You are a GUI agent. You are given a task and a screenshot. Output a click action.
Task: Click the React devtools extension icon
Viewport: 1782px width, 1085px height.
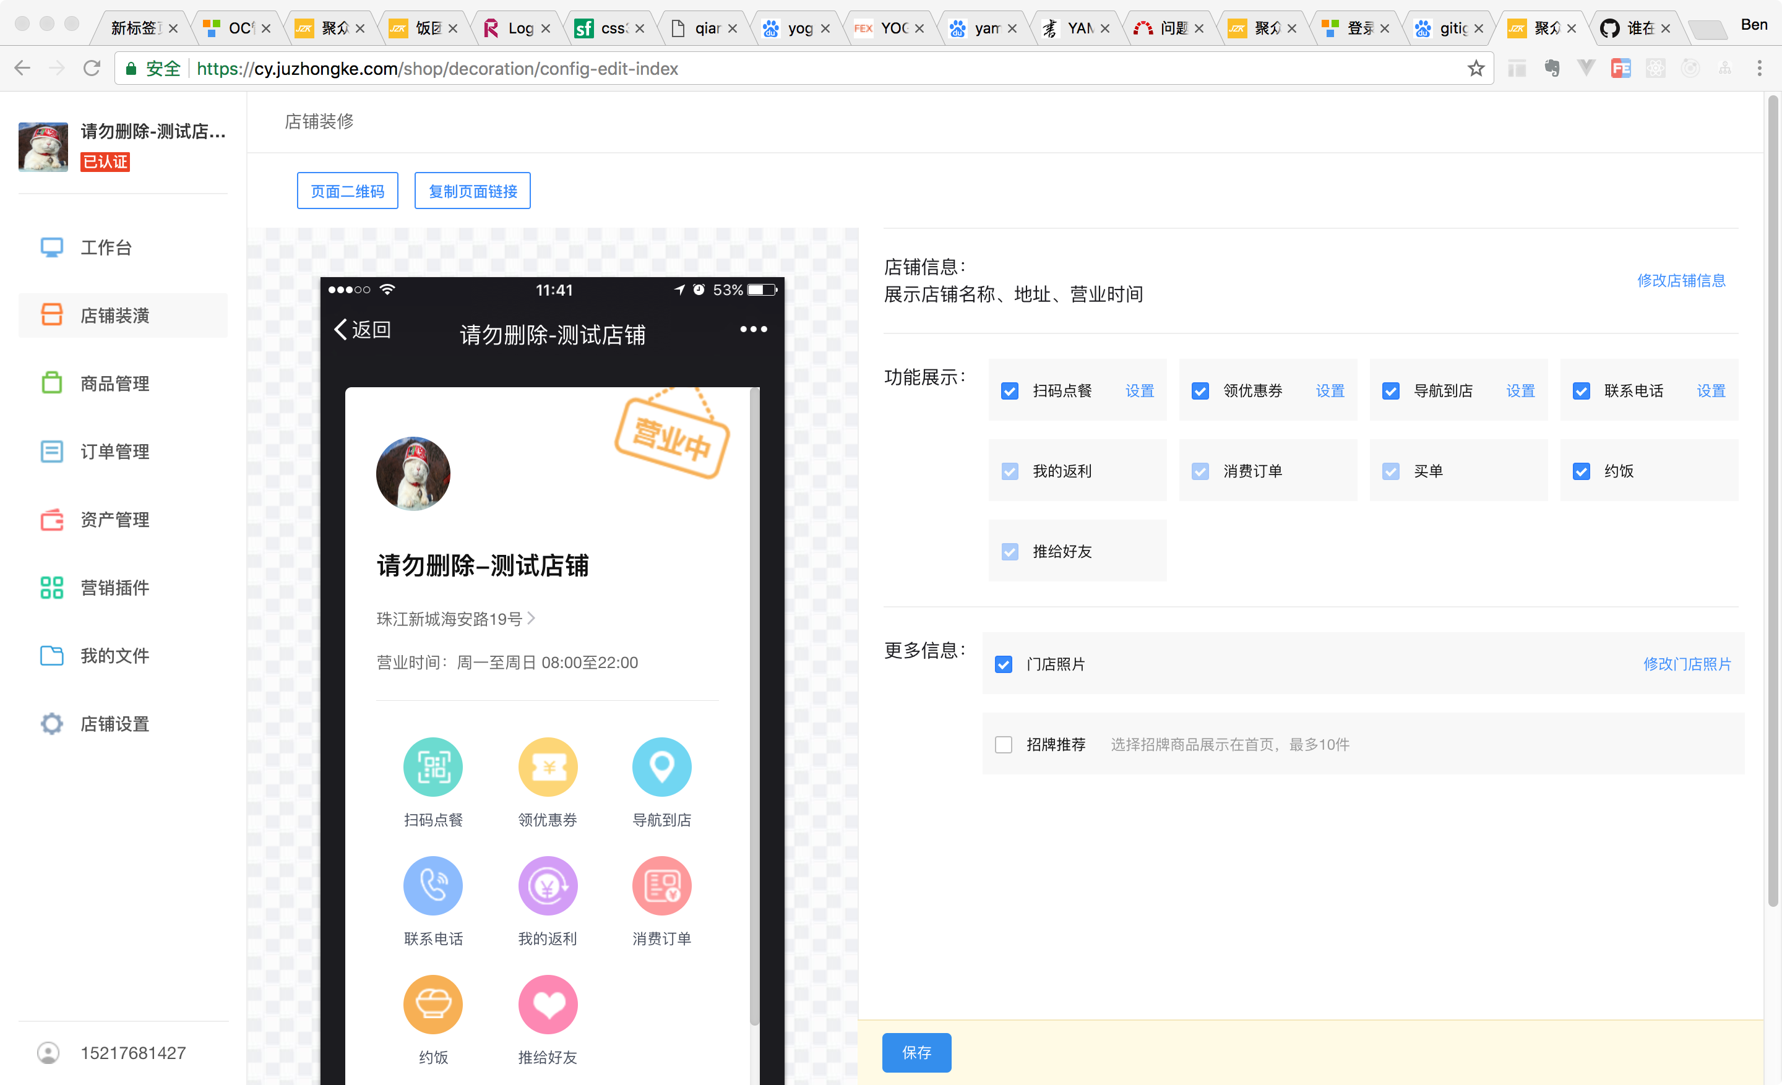coord(1655,68)
